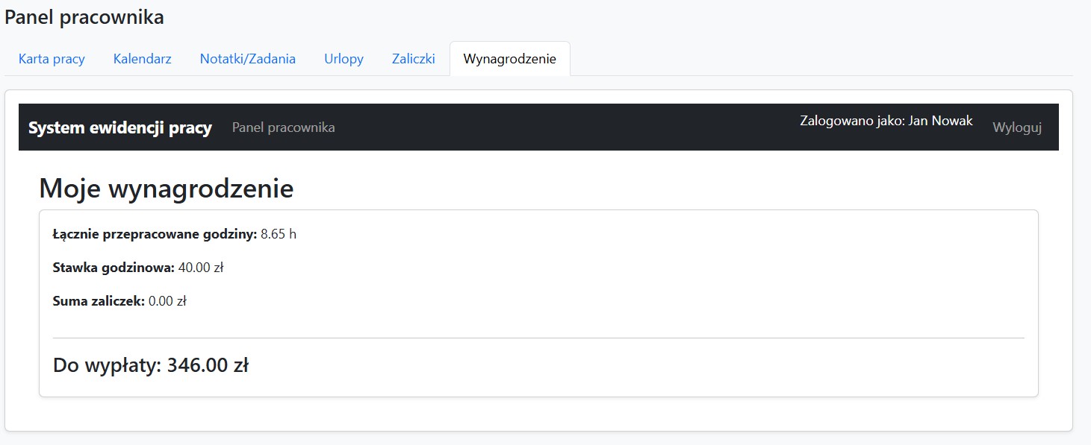Click the Stawka godzinowa label
This screenshot has width=1091, height=445.
tap(114, 268)
